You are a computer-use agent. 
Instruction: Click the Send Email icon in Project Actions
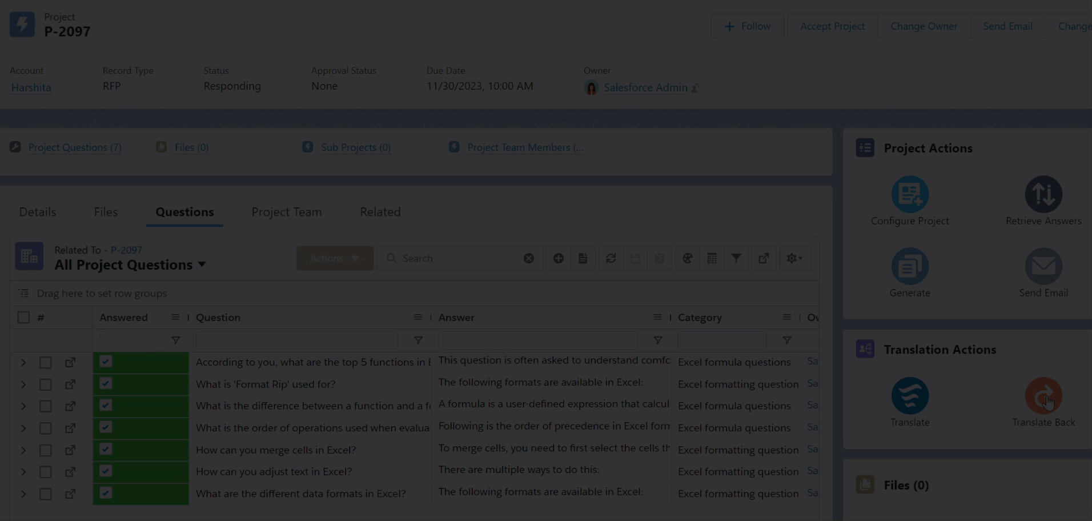pyautogui.click(x=1043, y=266)
